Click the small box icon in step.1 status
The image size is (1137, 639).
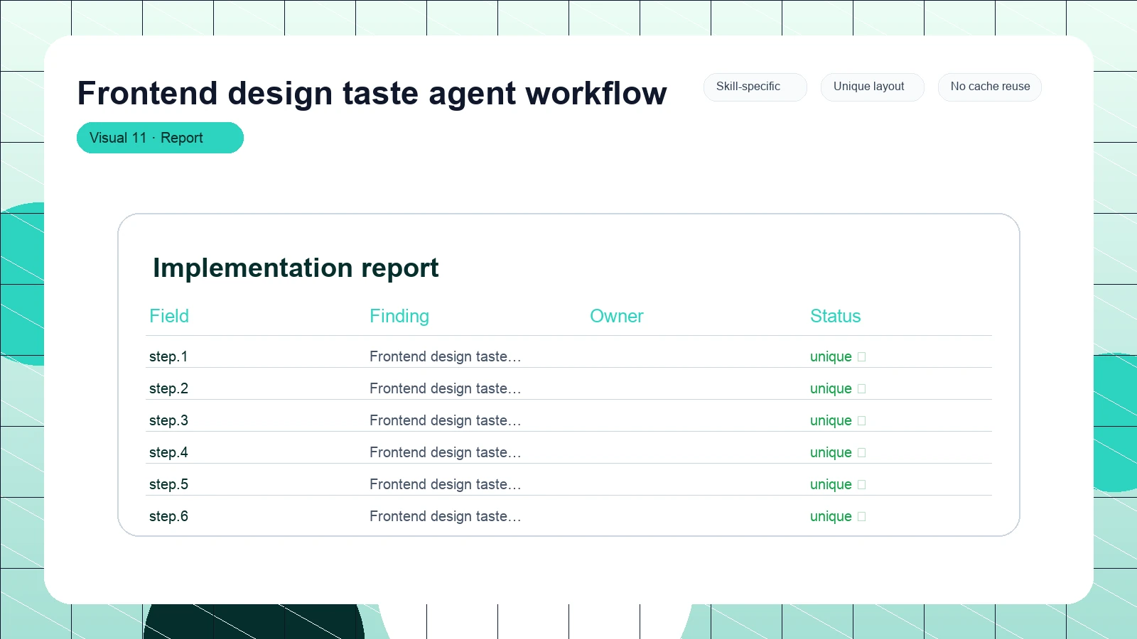[x=862, y=357]
